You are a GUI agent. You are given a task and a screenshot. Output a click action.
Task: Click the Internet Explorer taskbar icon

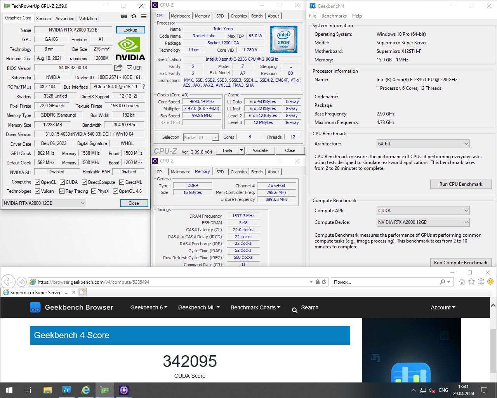85,390
